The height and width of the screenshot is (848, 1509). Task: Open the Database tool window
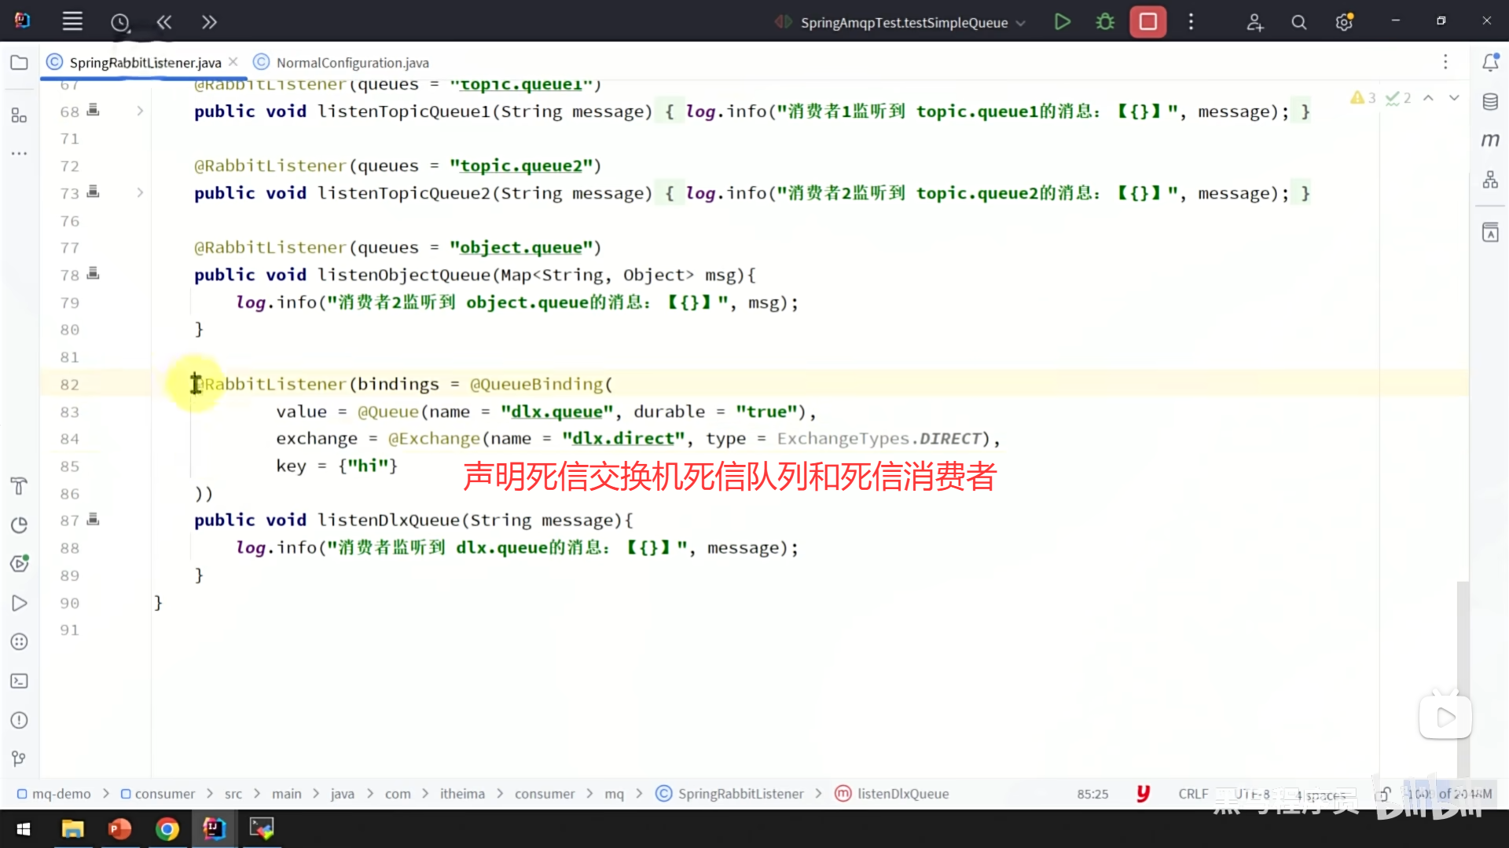1490,102
